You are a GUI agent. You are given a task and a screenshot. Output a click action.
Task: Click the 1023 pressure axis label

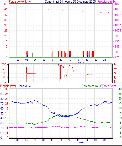click(118, 9)
